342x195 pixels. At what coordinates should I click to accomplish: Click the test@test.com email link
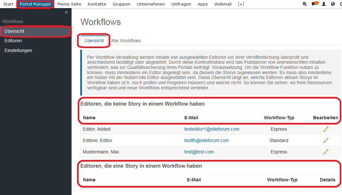199,151
